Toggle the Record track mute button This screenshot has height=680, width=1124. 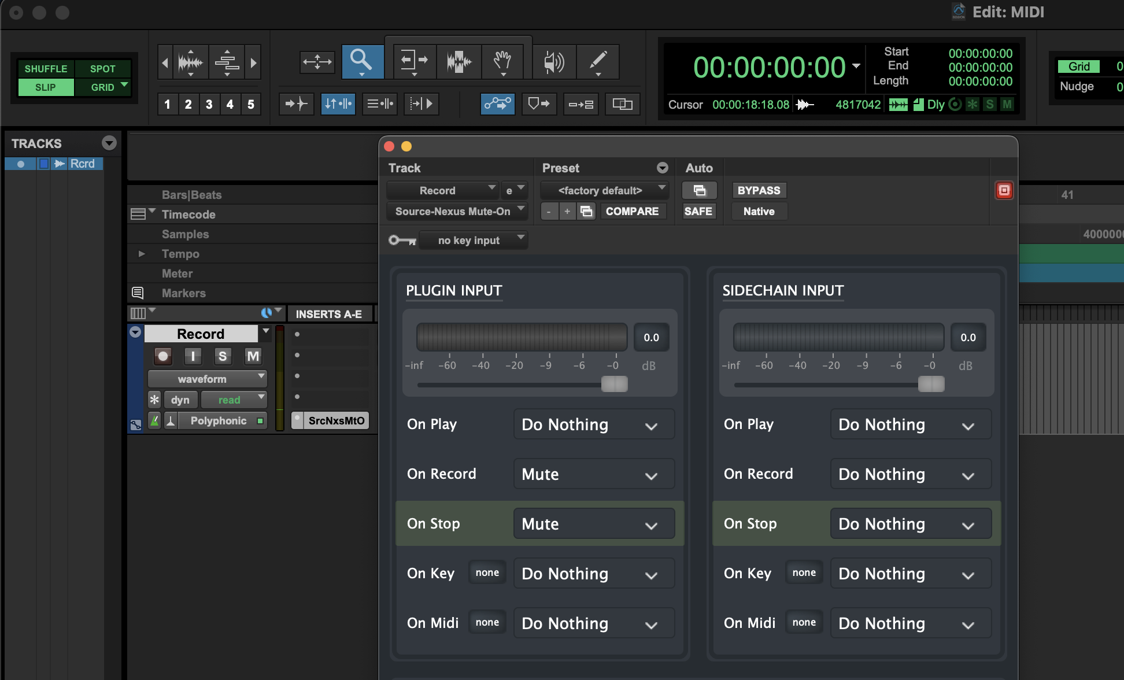point(253,356)
